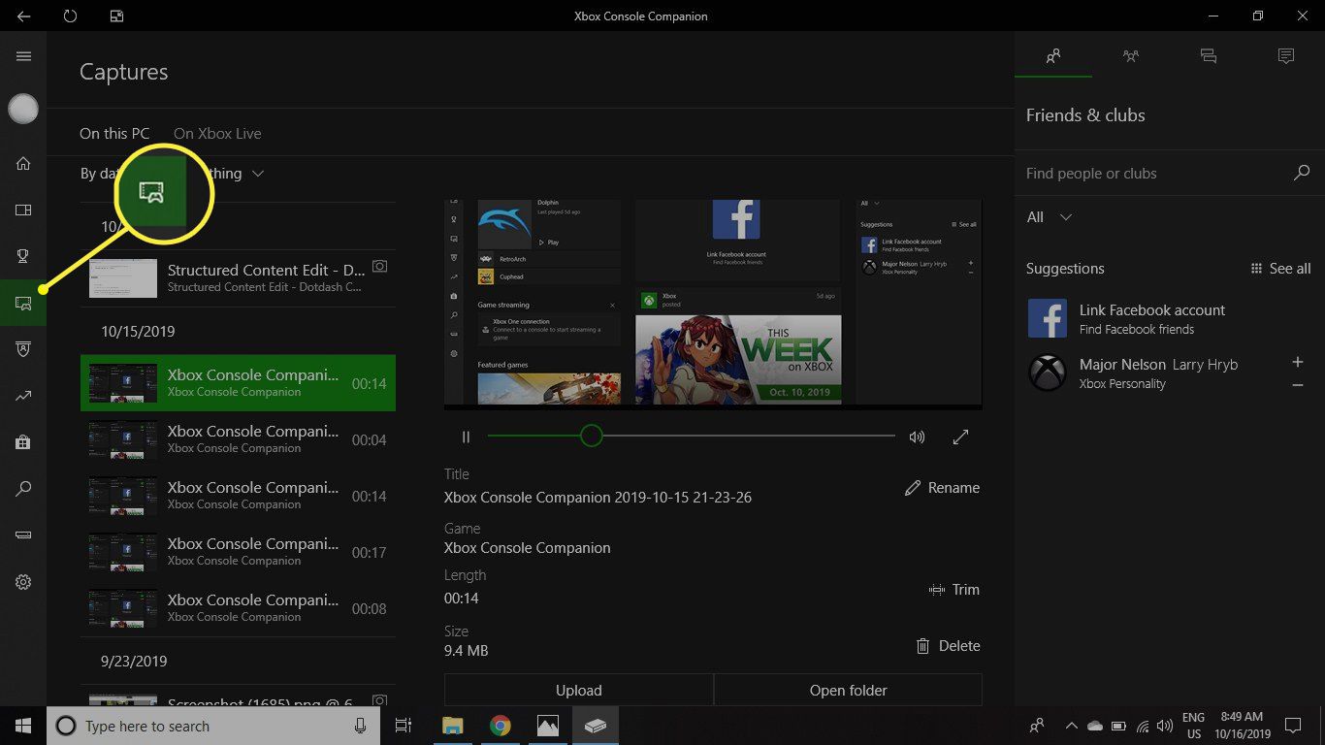Viewport: 1325px width, 745px height.
Task: Open the Settings gear in sidebar
Action: pos(23,582)
